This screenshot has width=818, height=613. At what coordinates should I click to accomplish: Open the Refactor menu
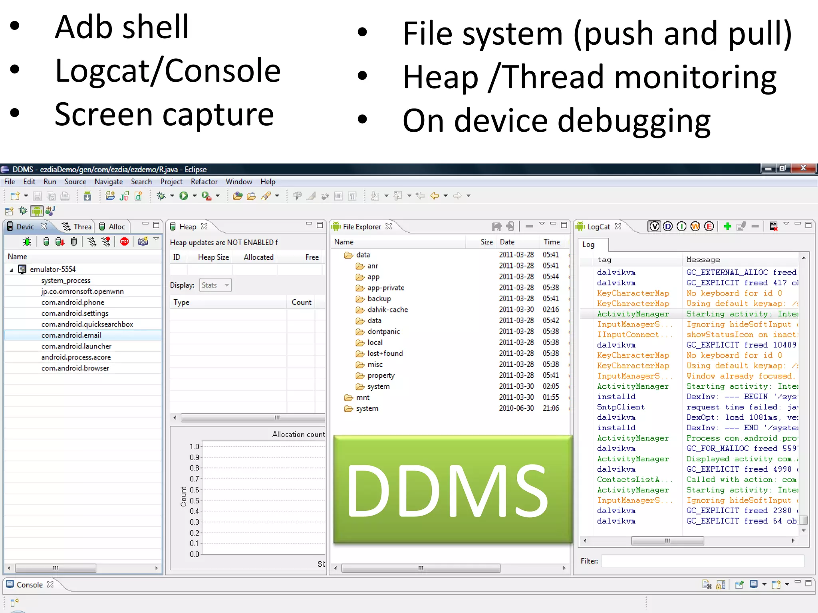(x=204, y=182)
